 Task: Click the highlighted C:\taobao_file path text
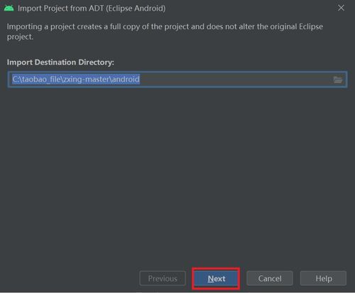click(76, 79)
